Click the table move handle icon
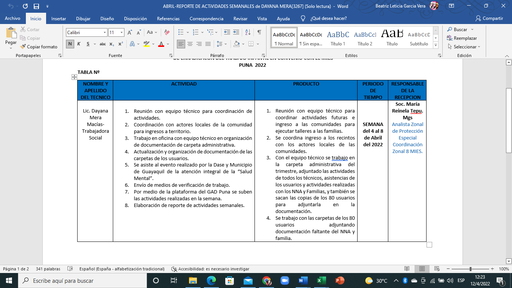This screenshot has width=512, height=288. [x=74, y=77]
